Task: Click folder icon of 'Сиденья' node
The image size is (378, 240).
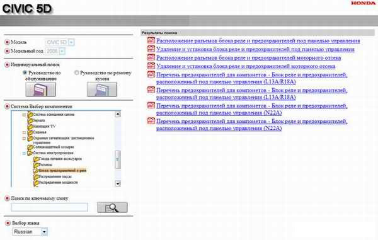Action: click(x=30, y=132)
